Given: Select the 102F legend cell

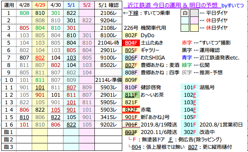Looking at the screenshot, I should (x=190, y=95).
